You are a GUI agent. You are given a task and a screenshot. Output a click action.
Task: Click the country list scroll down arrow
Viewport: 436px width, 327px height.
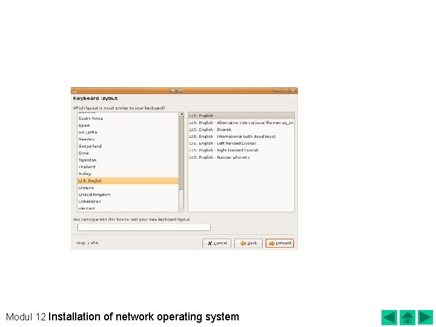pyautogui.click(x=182, y=210)
